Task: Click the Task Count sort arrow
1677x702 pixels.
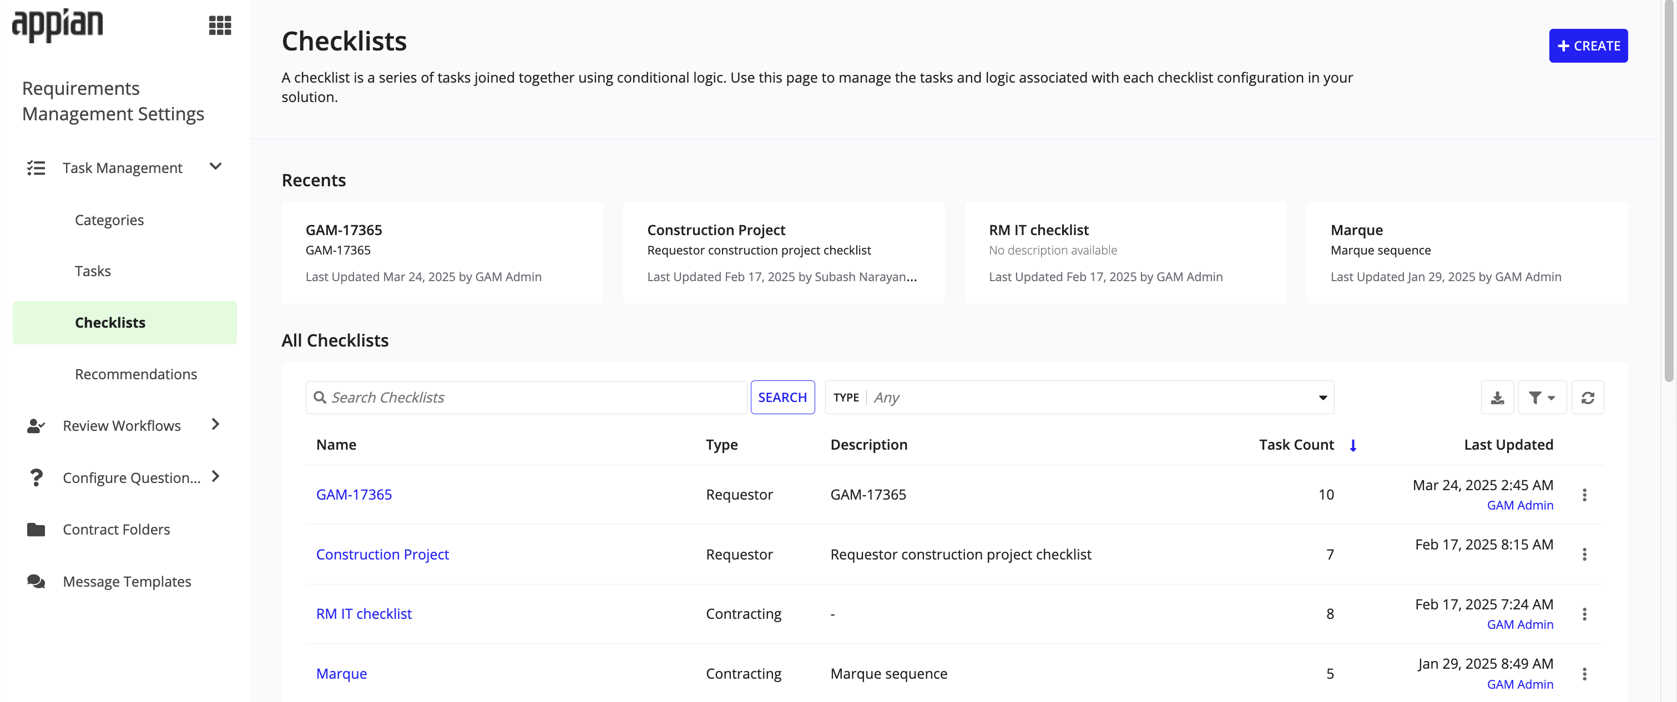Action: tap(1353, 445)
